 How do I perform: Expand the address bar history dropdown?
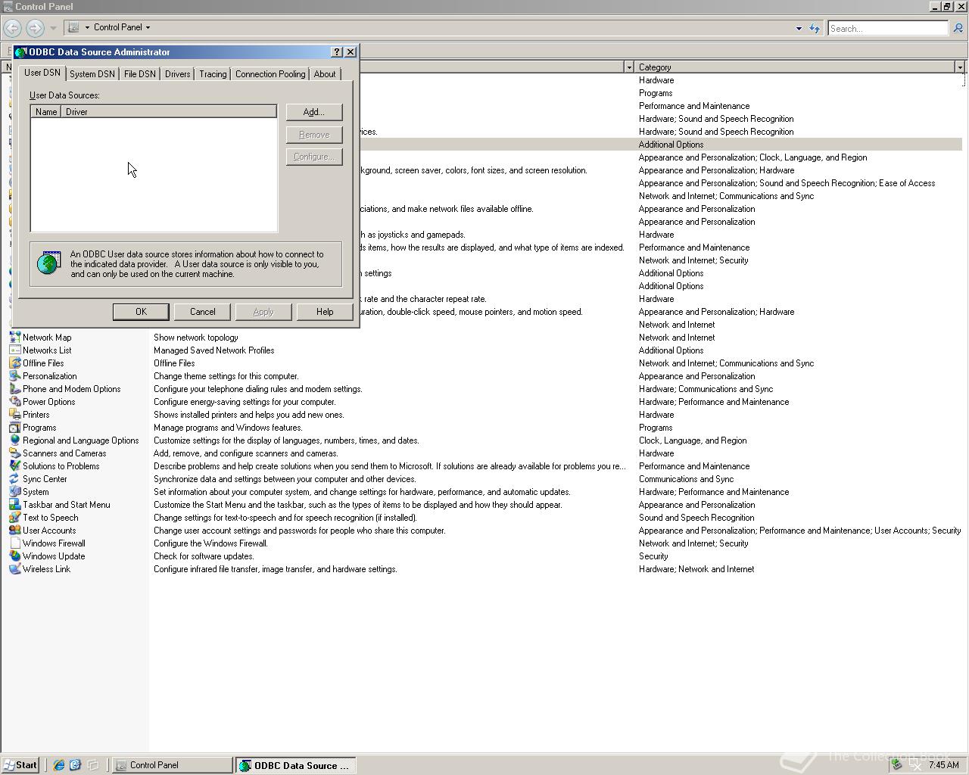click(x=799, y=29)
